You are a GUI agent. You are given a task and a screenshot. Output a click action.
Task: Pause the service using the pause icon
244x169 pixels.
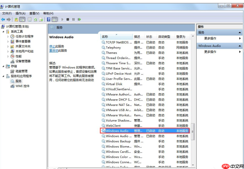click(73, 19)
